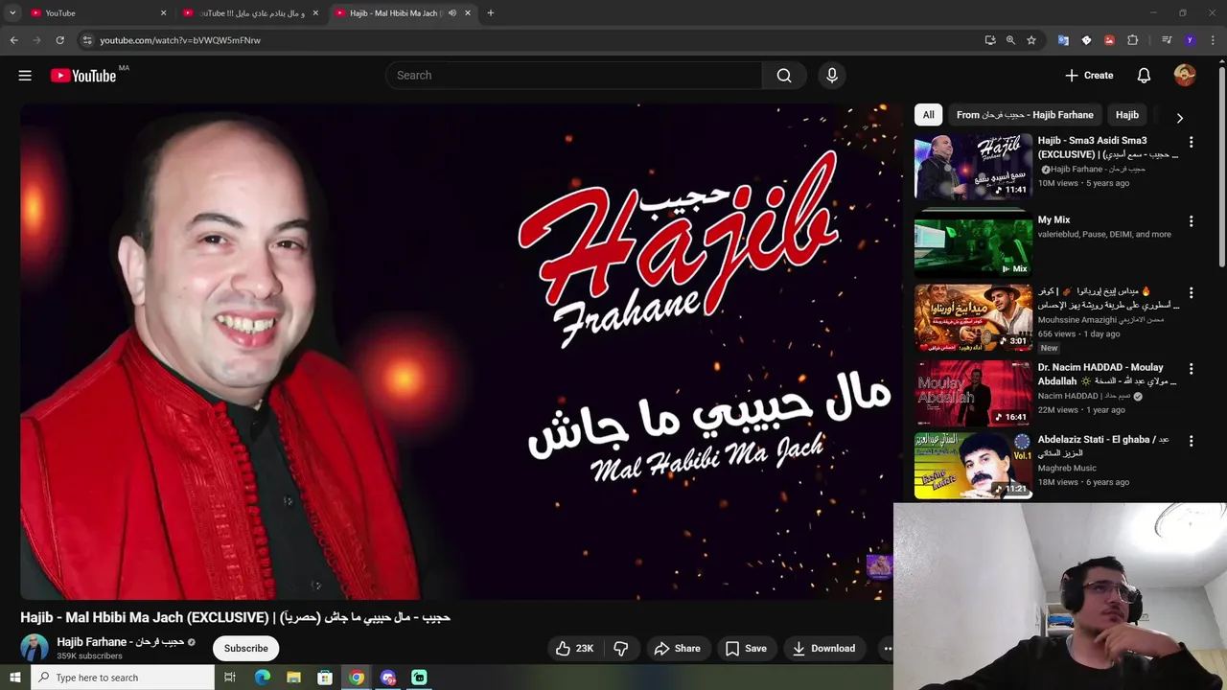Select 'From Hajib Farhane' filter chip
The height and width of the screenshot is (690, 1227).
pyautogui.click(x=1025, y=115)
